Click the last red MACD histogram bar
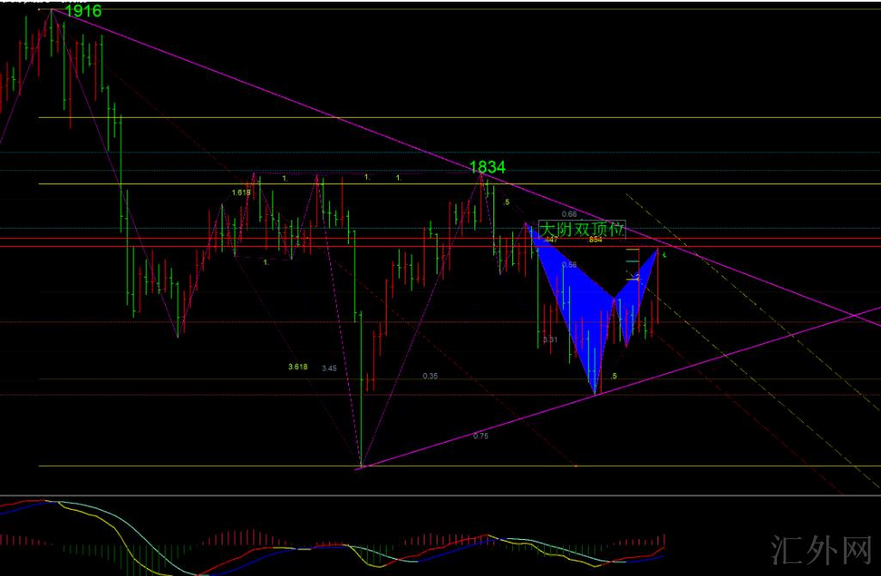 [x=664, y=538]
